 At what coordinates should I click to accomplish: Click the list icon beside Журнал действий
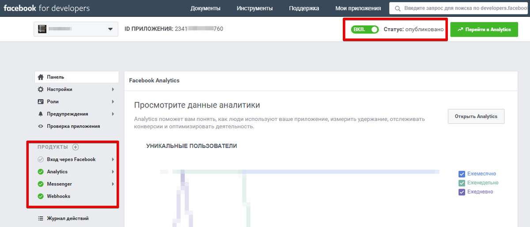pos(41,218)
